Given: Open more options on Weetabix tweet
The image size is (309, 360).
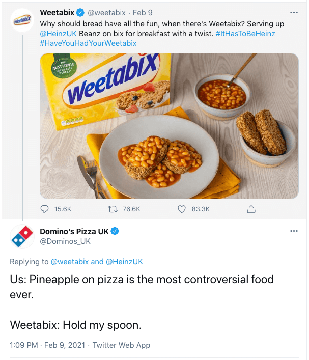Looking at the screenshot, I should pyautogui.click(x=293, y=12).
